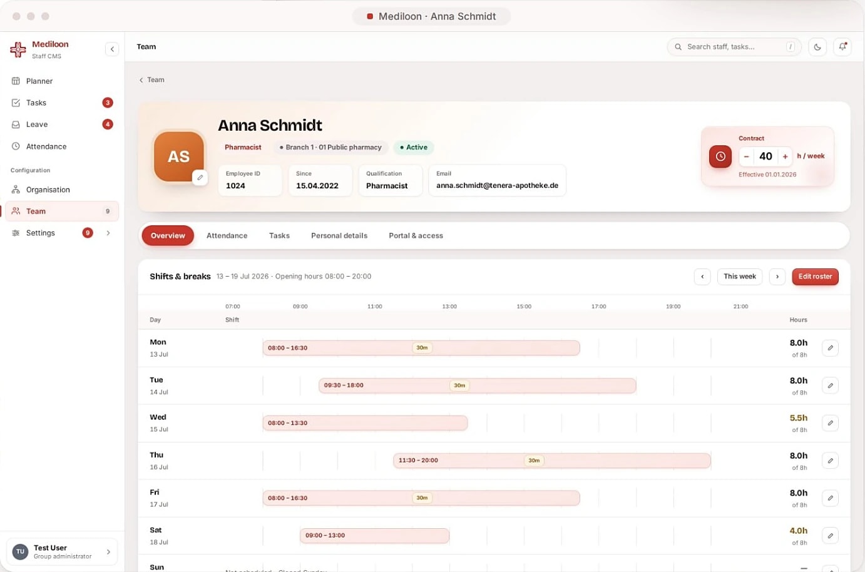Go back via the Team breadcrumb
This screenshot has width=865, height=572.
click(x=152, y=80)
